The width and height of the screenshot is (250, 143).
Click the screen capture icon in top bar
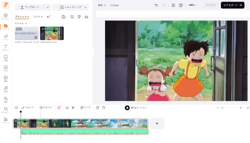pyautogui.click(x=173, y=5)
